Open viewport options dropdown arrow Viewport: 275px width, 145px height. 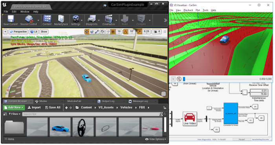[5, 32]
